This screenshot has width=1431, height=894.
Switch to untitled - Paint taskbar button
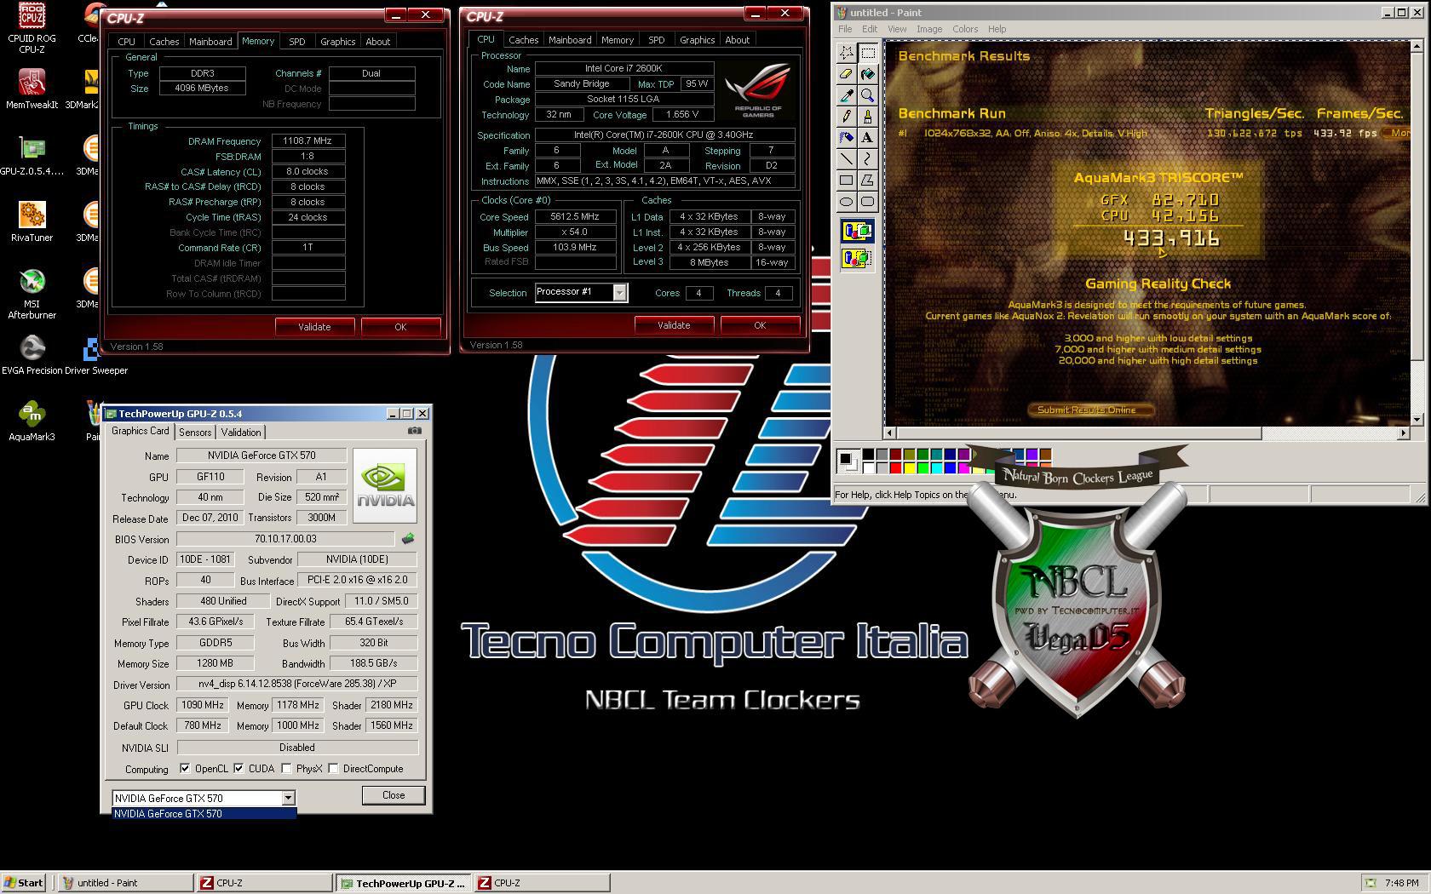point(125,883)
